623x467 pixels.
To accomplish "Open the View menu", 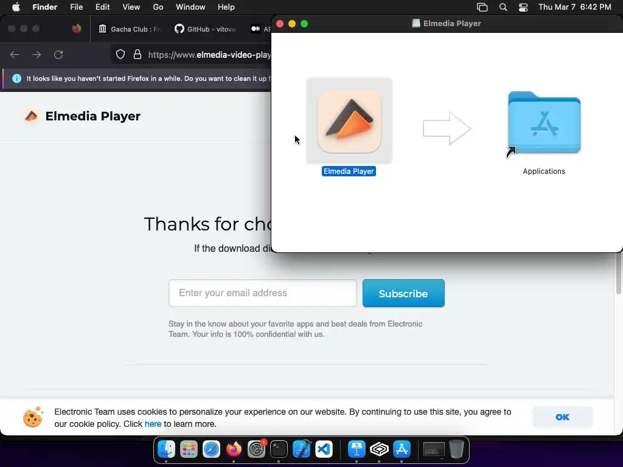I will [131, 7].
